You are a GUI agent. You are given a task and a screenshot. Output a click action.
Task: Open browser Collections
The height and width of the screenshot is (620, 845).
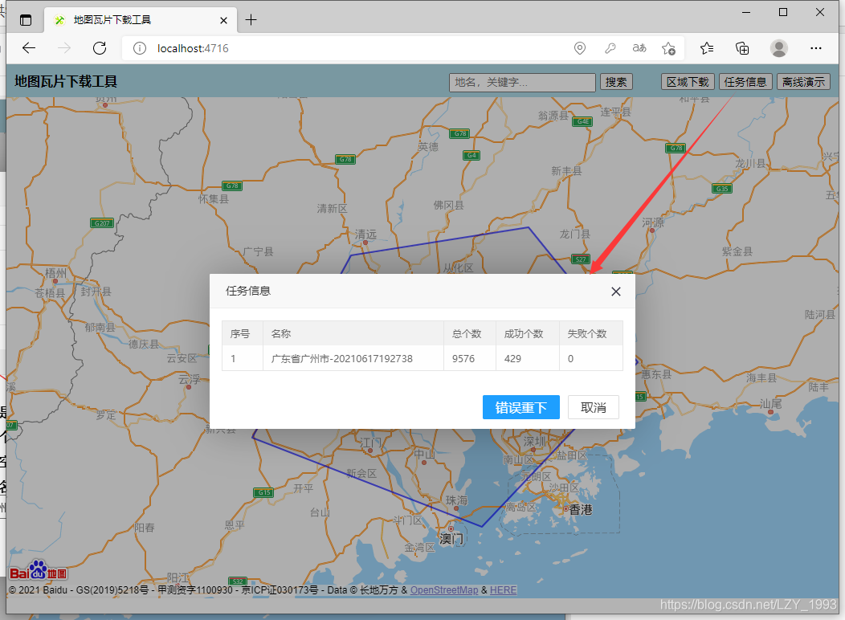pyautogui.click(x=743, y=48)
